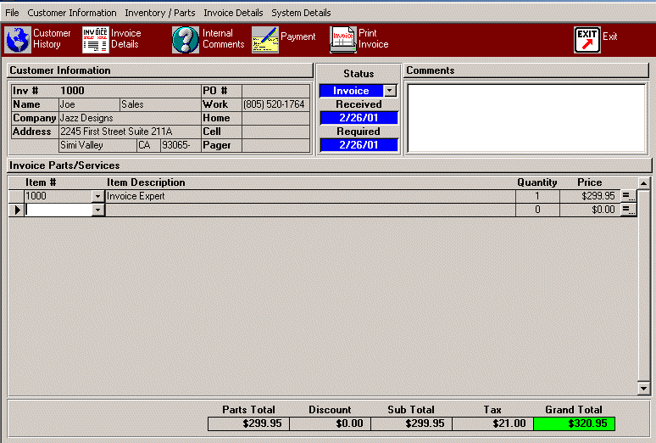Click the Price cell $0.00
Screen dimensions: 656x443
click(x=590, y=210)
